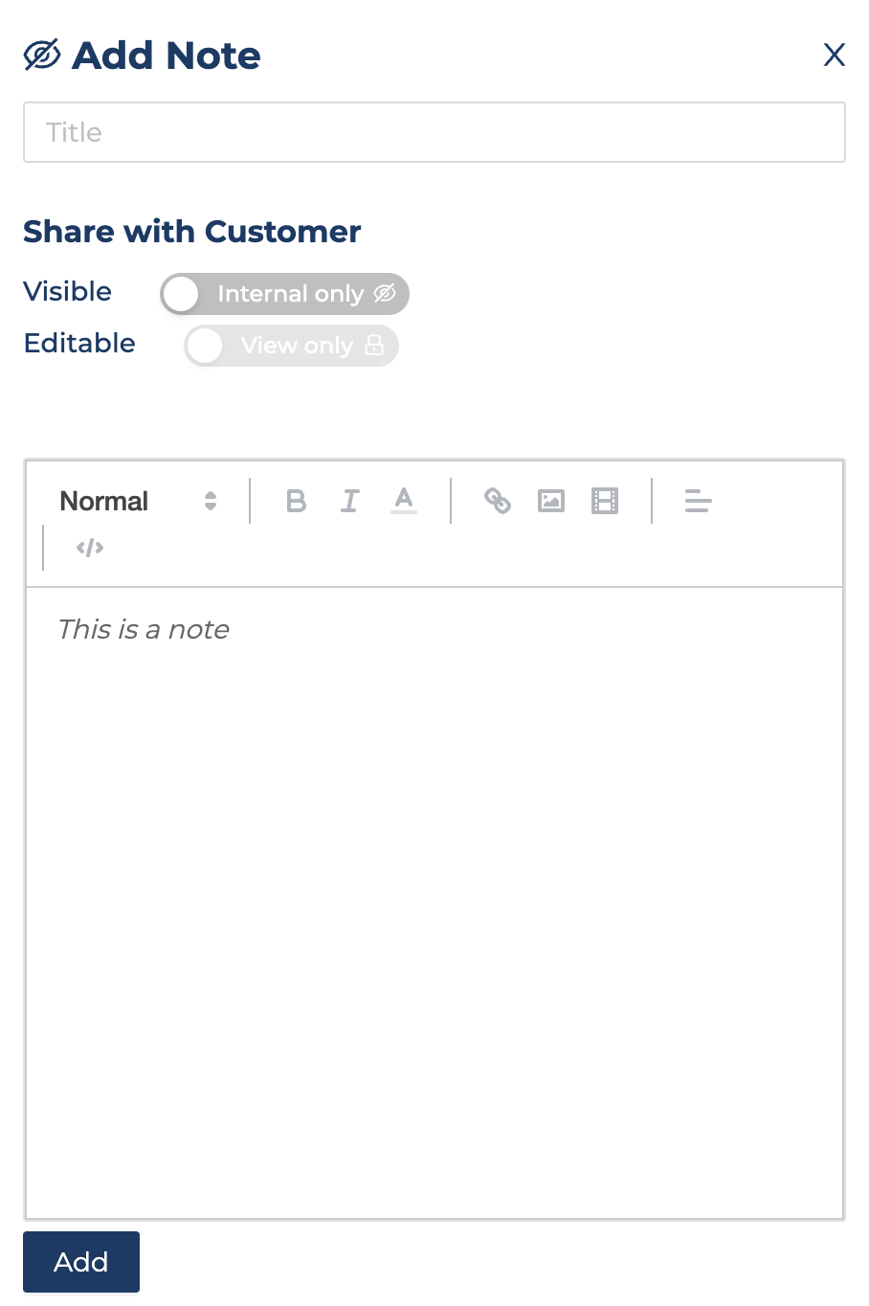Screen dimensions: 869x1306
Task: Open the text alignment options
Action: [x=699, y=501]
